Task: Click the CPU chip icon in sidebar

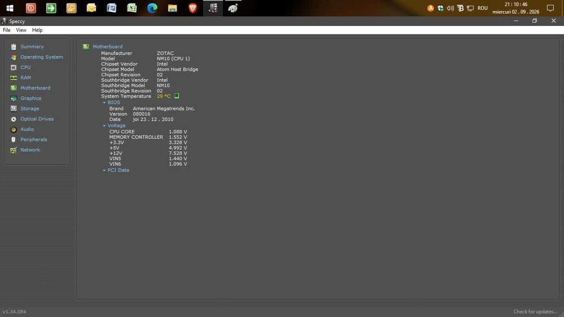Action: pyautogui.click(x=14, y=67)
